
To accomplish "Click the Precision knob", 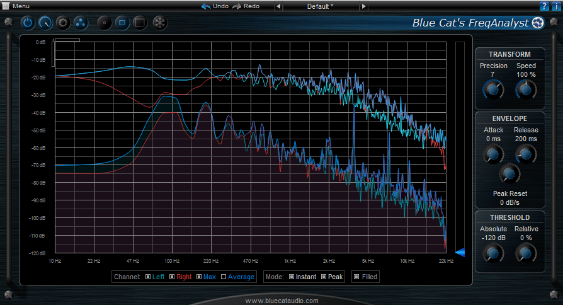I will point(493,90).
